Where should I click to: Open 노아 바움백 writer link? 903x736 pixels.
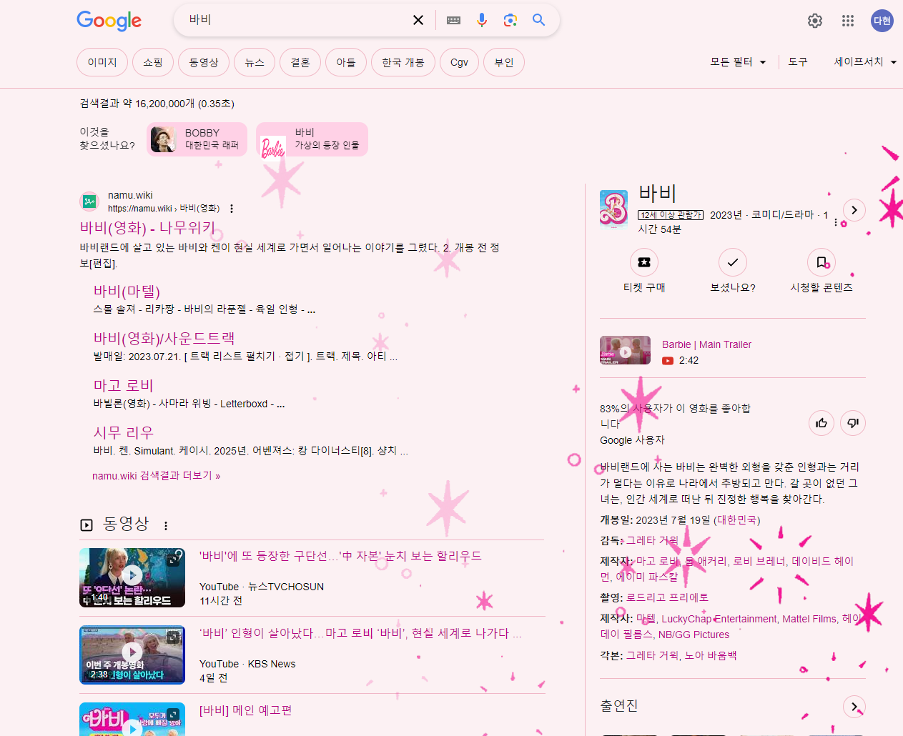[711, 655]
